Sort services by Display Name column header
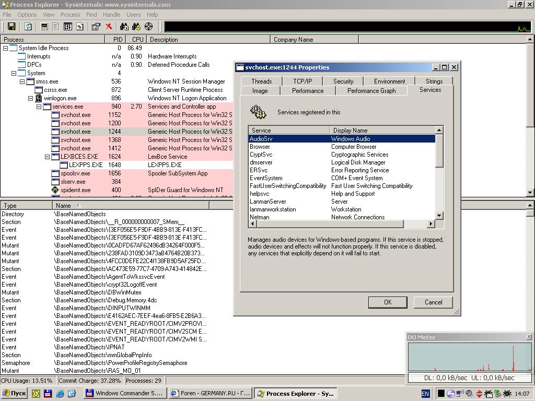 (x=382, y=130)
